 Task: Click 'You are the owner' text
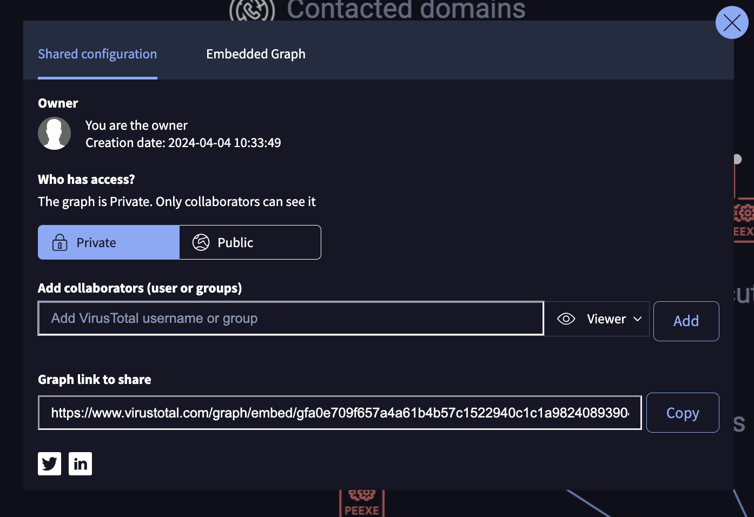click(x=136, y=125)
